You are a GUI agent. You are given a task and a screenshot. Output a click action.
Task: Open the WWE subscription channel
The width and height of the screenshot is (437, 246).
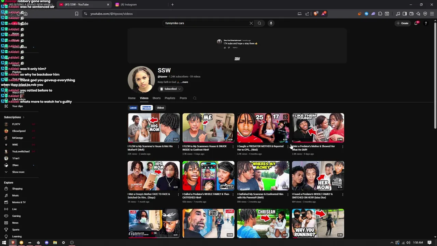pyautogui.click(x=15, y=145)
